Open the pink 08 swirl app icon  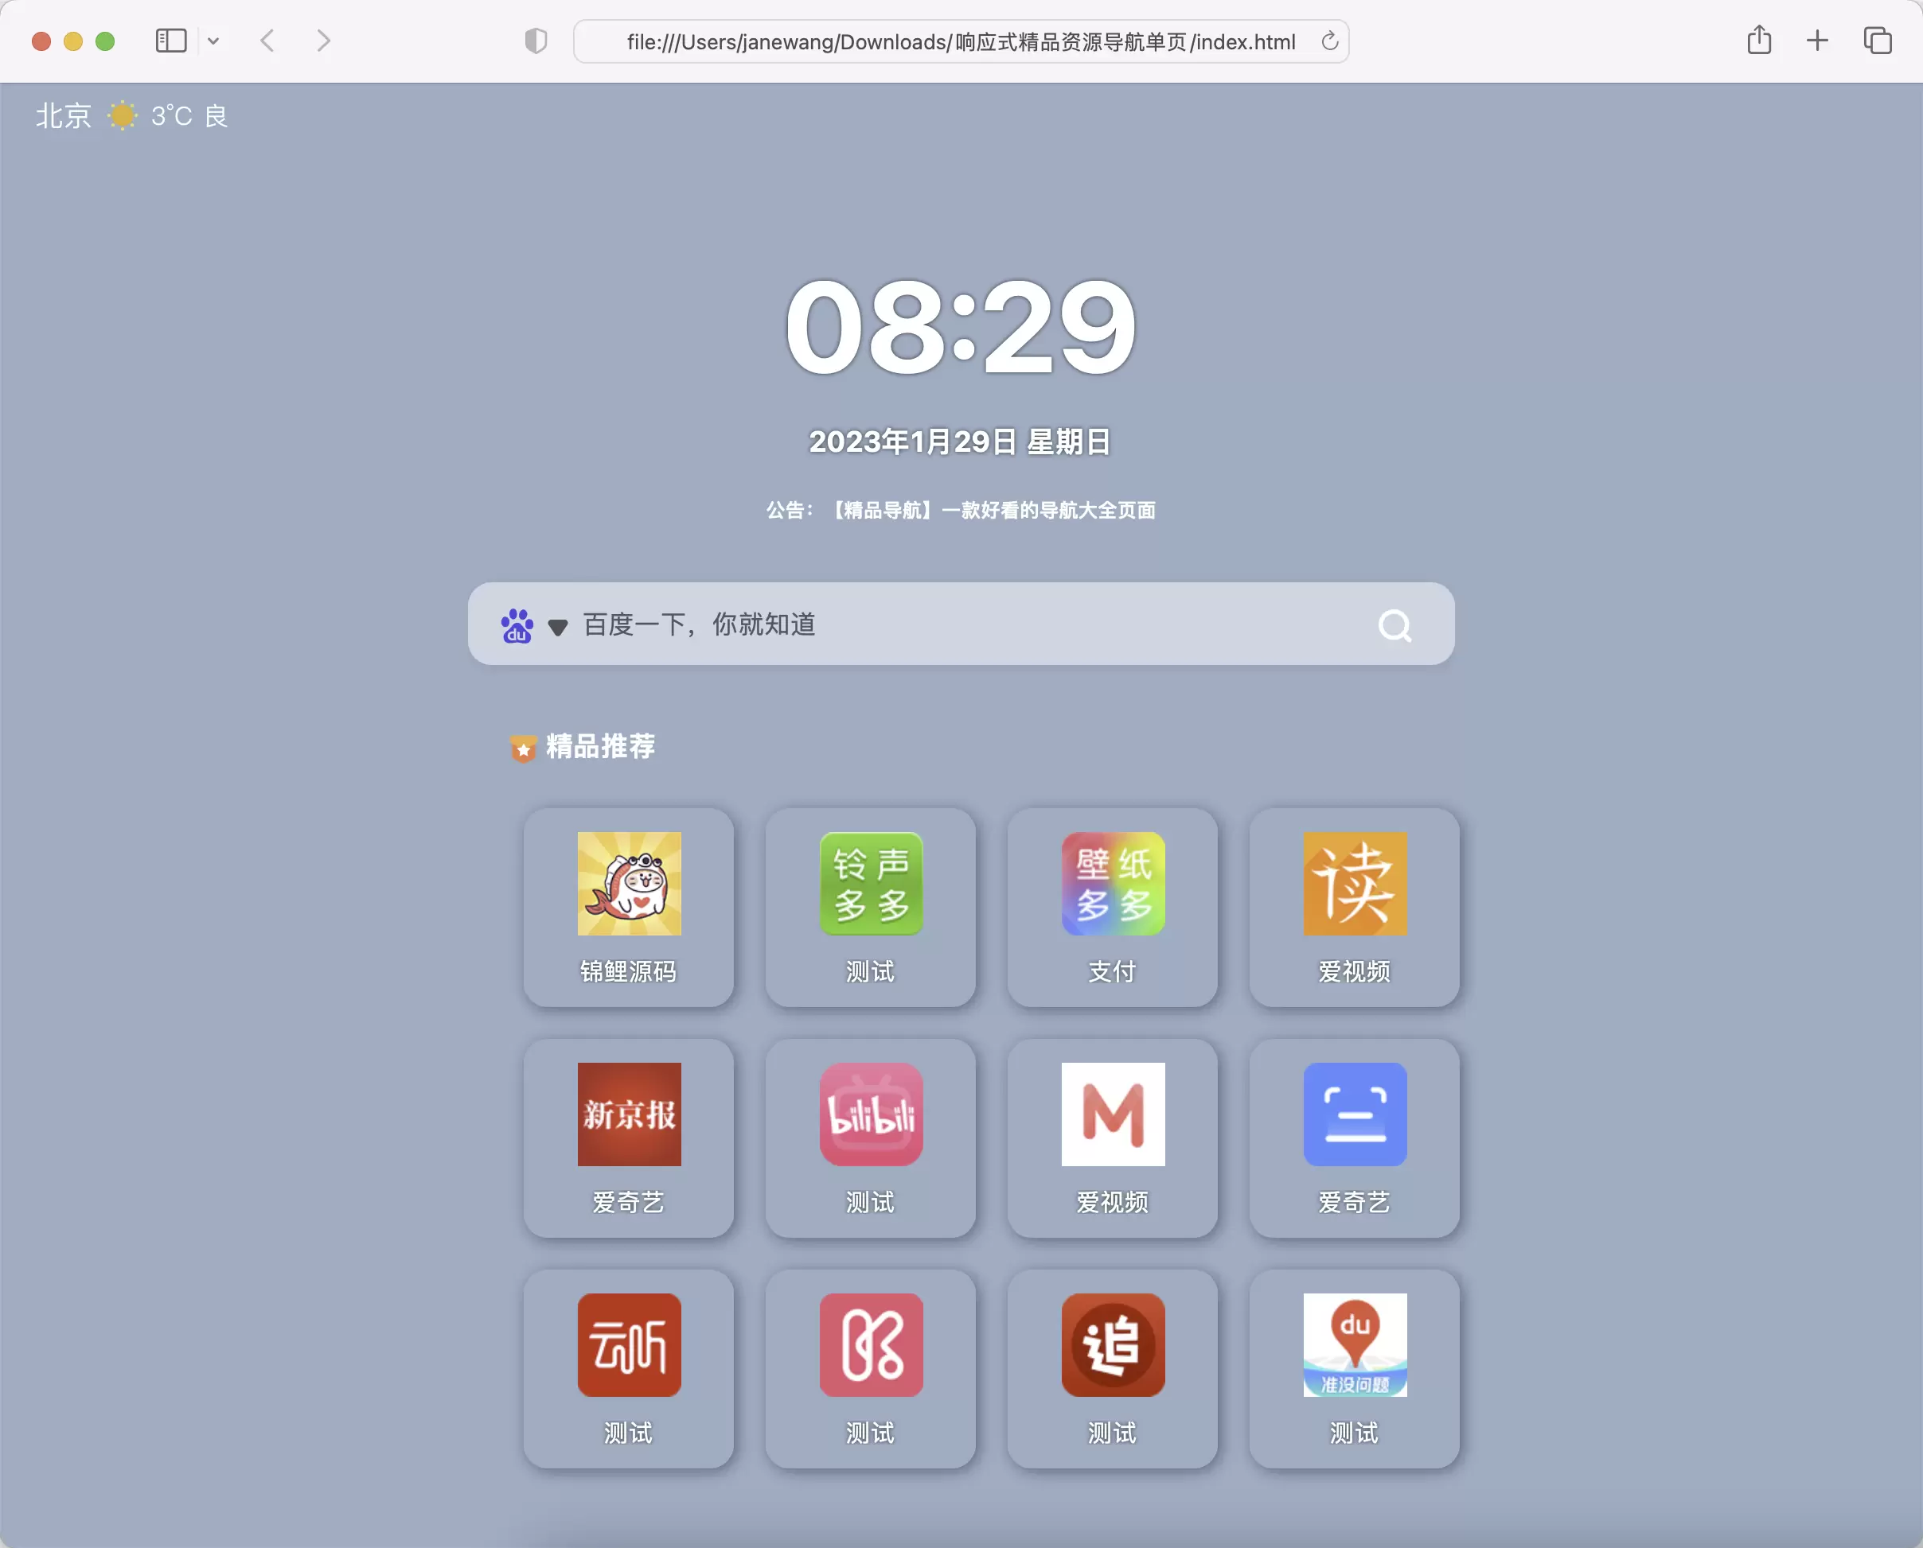point(871,1346)
